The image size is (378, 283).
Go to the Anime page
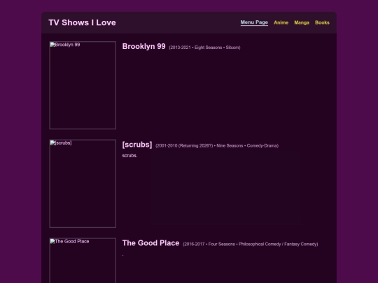(x=281, y=22)
